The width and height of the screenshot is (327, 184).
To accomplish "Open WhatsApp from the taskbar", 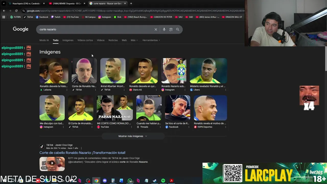I will [x=130, y=181].
